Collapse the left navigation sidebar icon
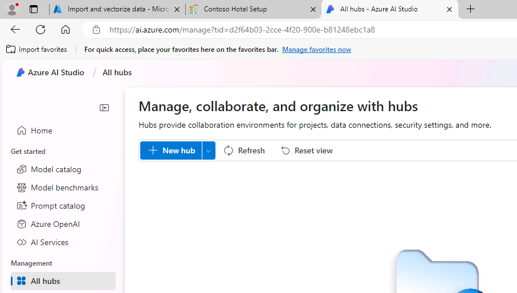Screen dimensions: 517x293 pyautogui.click(x=104, y=108)
